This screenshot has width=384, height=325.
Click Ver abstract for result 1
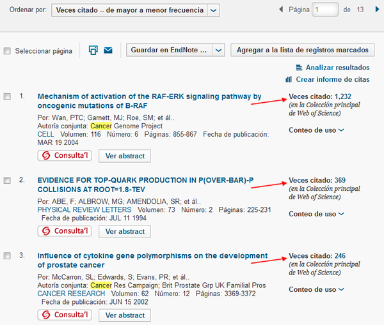[125, 156]
